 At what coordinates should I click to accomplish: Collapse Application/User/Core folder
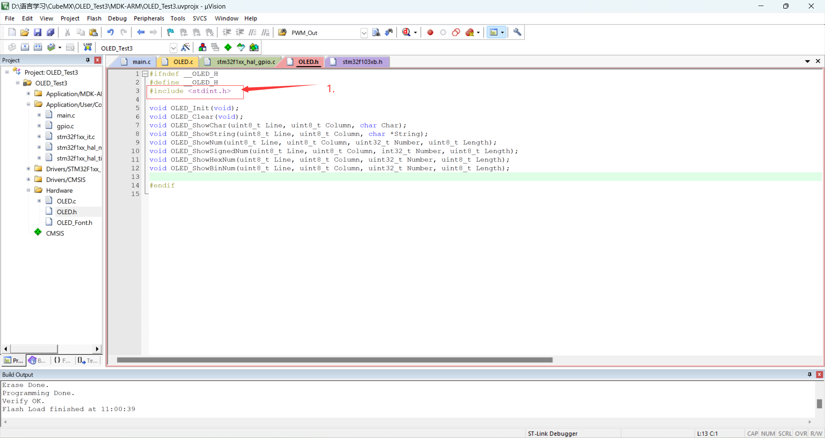pyautogui.click(x=28, y=104)
